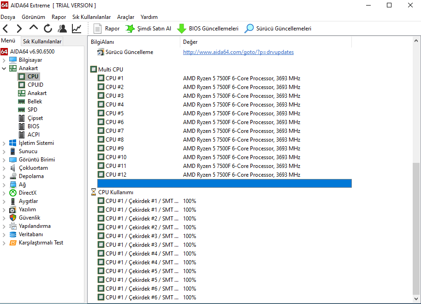Expand the Sunucu tree node
The image size is (421, 304).
(4, 152)
